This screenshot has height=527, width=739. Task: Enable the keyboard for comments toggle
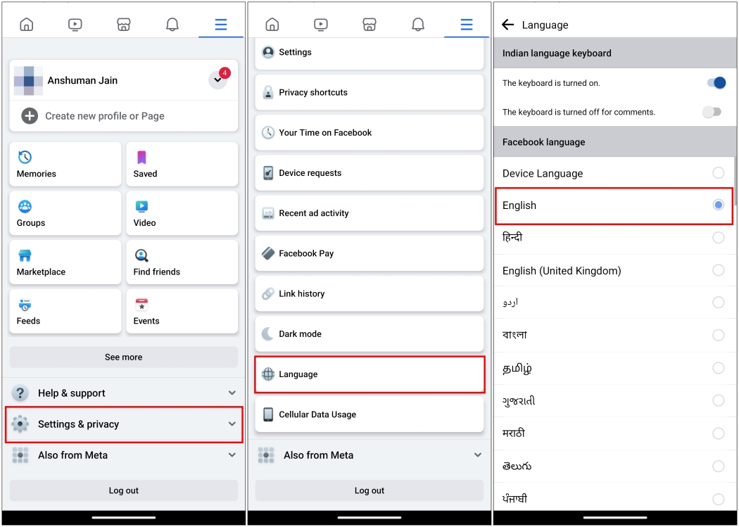coord(712,112)
